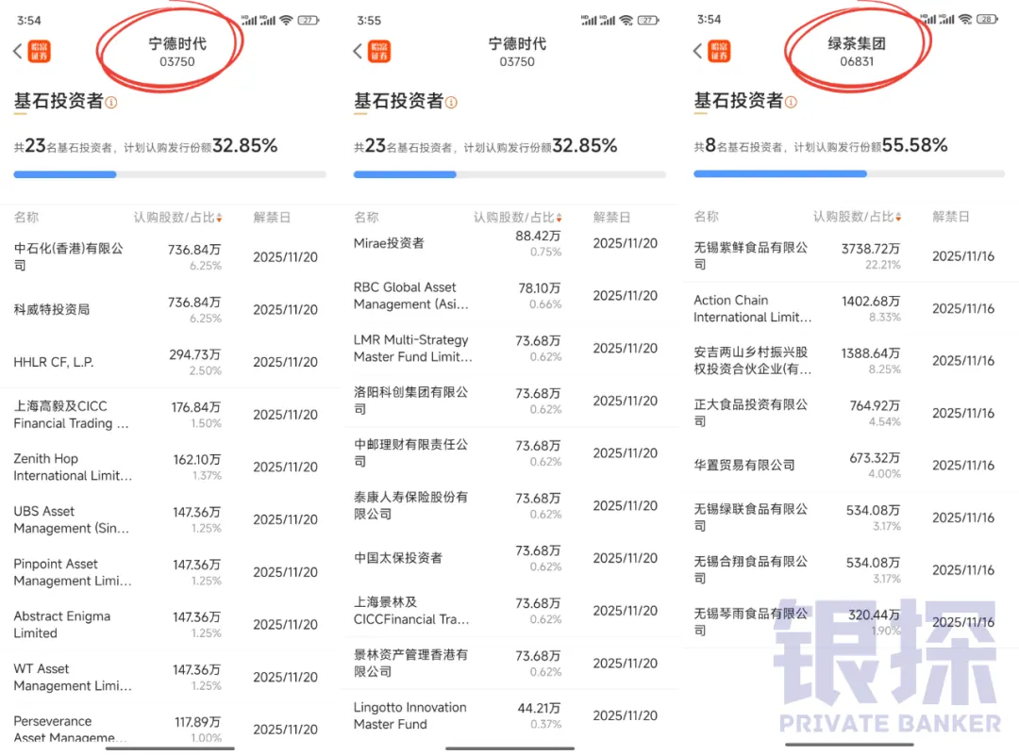The width and height of the screenshot is (1019, 755).
Task: Tap the sort arrow next to 认购股数/占比 in the 绿茶集团 screen
Action: tap(899, 218)
